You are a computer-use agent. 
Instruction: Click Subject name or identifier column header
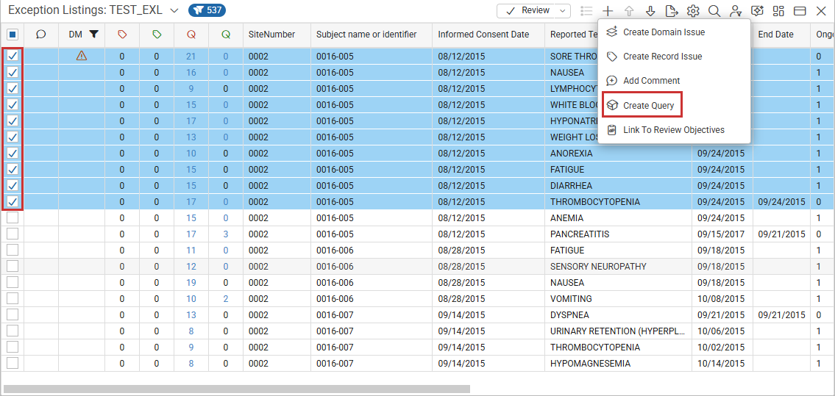[x=366, y=35]
